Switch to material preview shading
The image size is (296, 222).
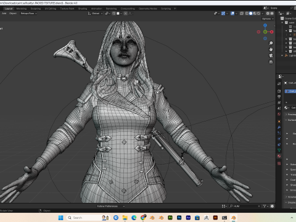(255, 14)
